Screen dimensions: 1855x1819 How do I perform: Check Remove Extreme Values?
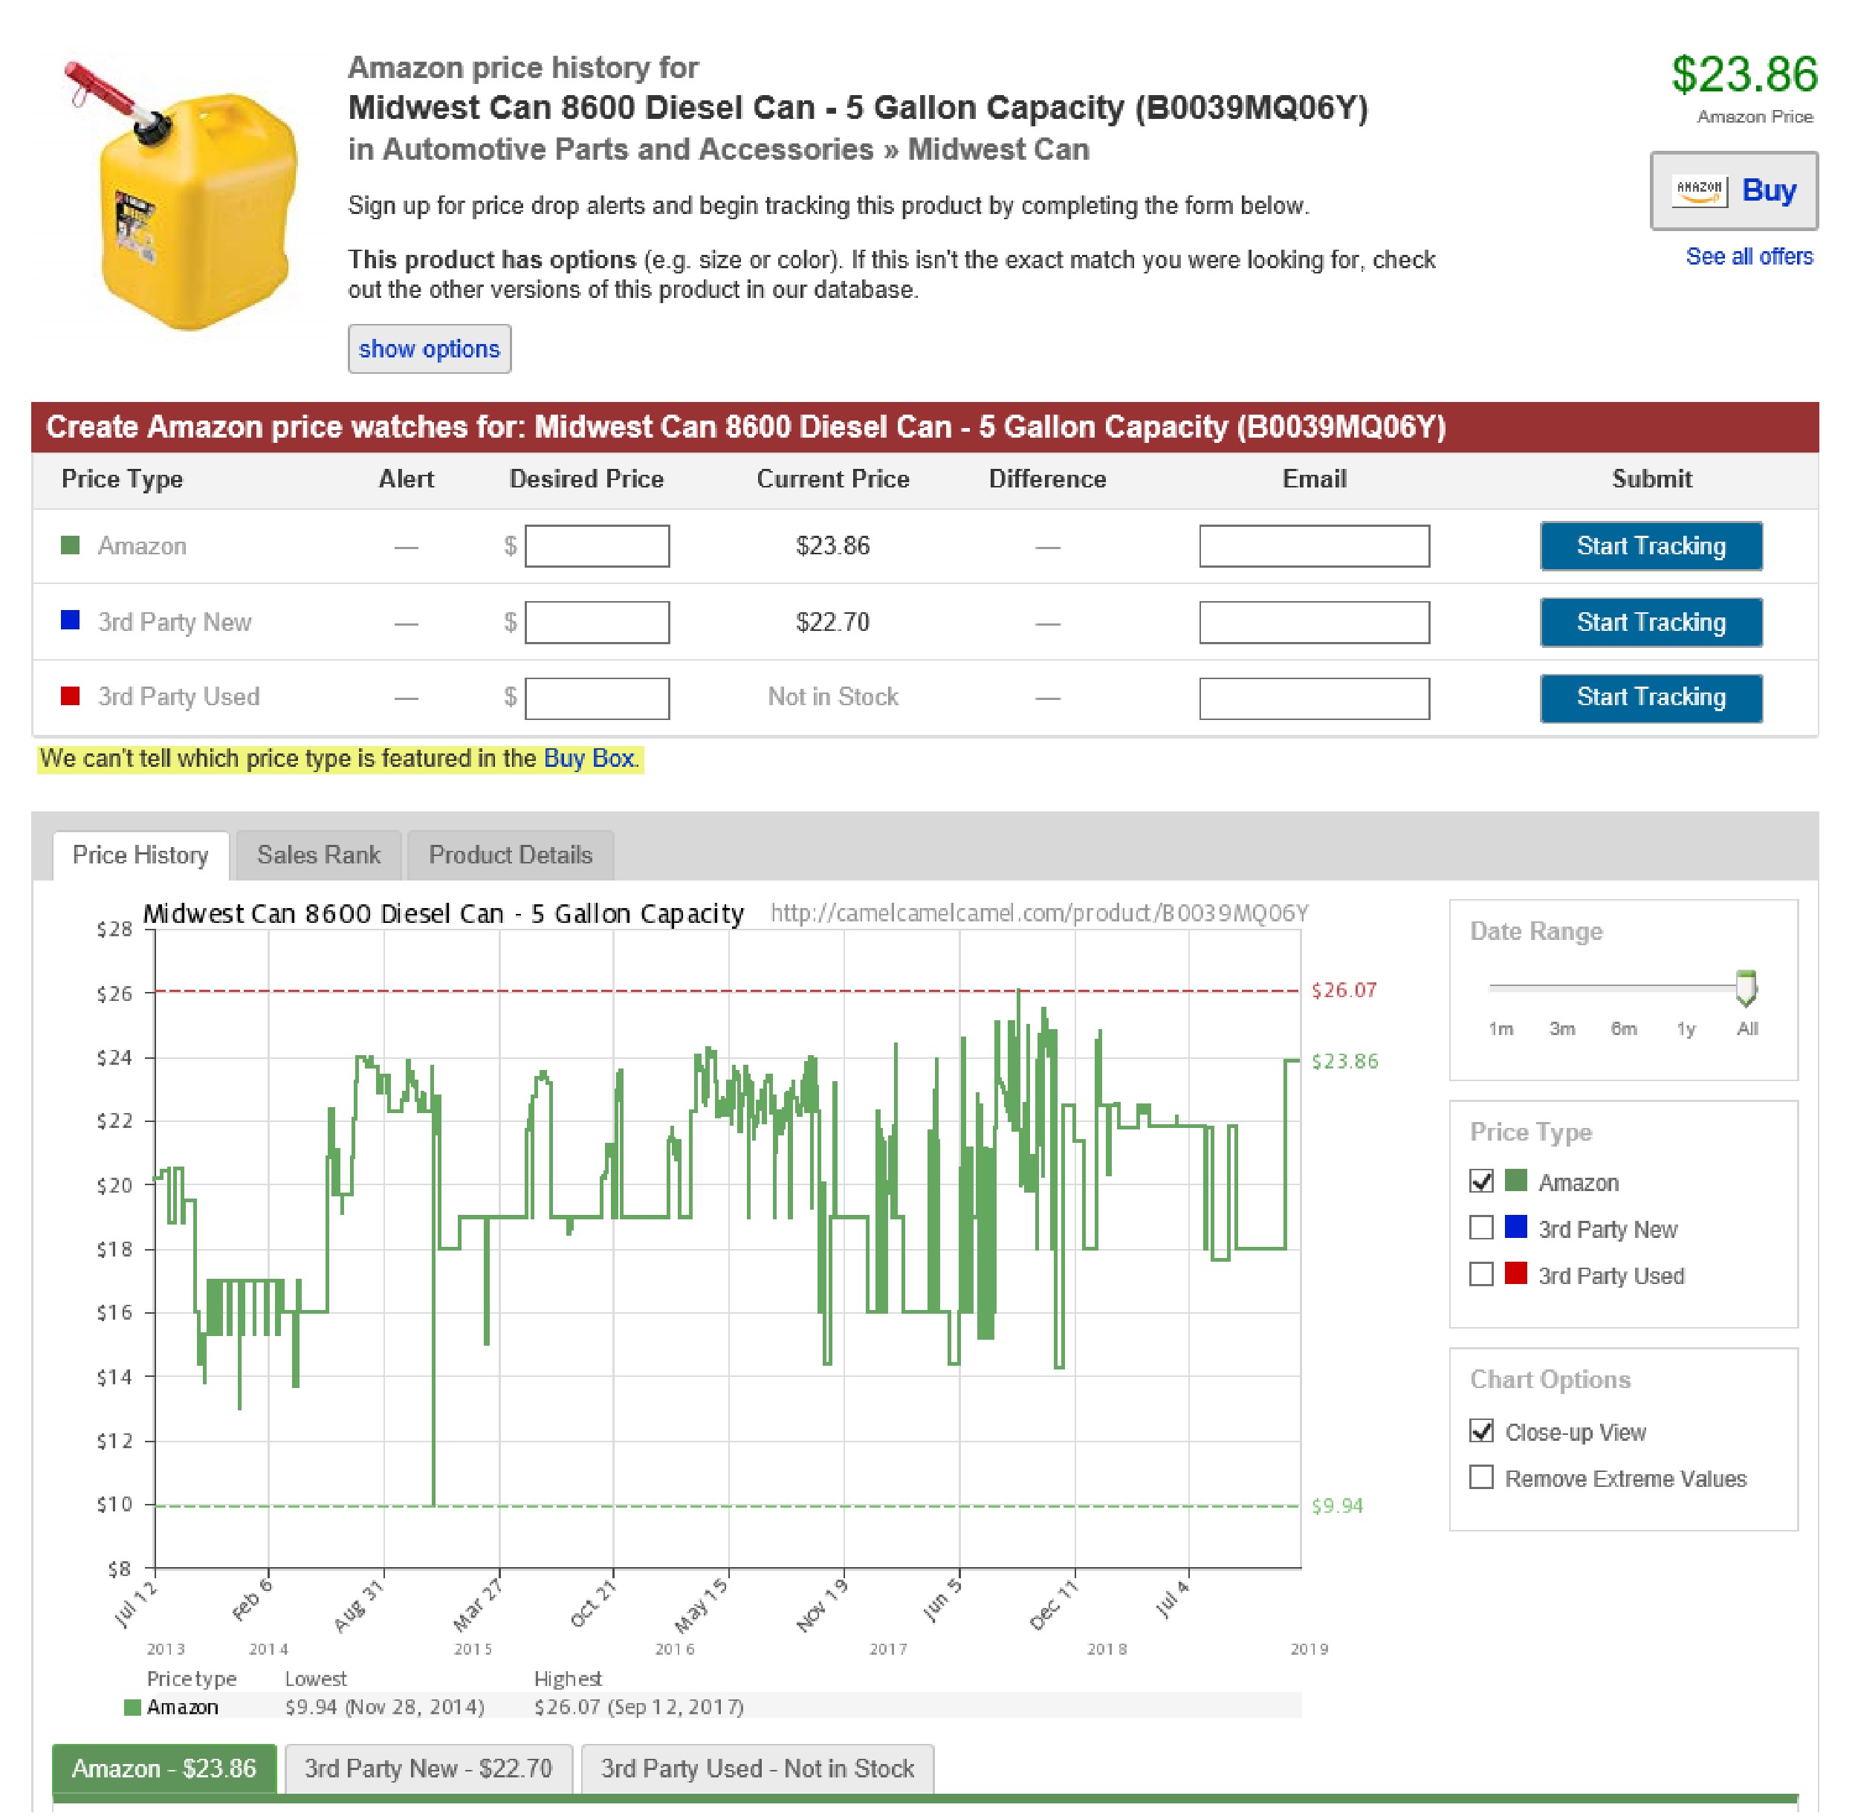click(x=1481, y=1478)
